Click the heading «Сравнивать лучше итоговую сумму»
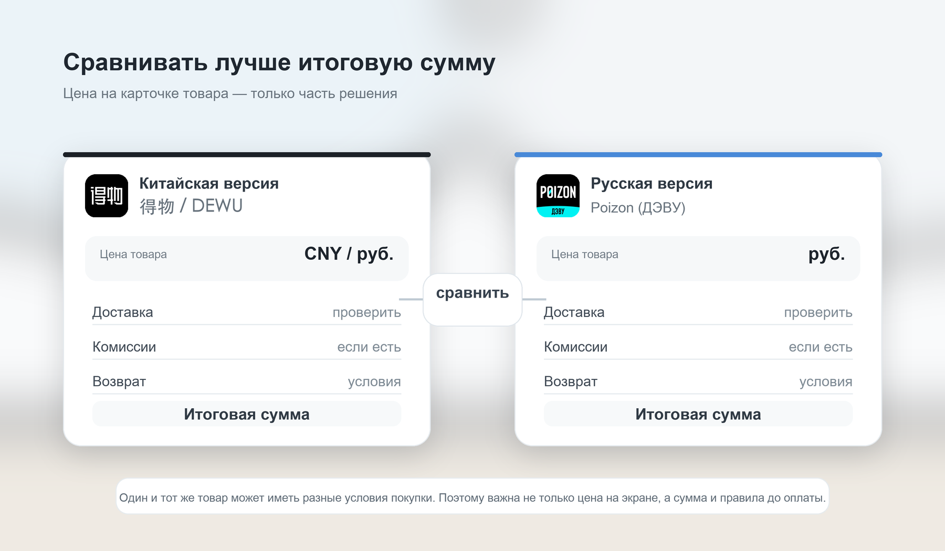The height and width of the screenshot is (551, 945). click(279, 62)
